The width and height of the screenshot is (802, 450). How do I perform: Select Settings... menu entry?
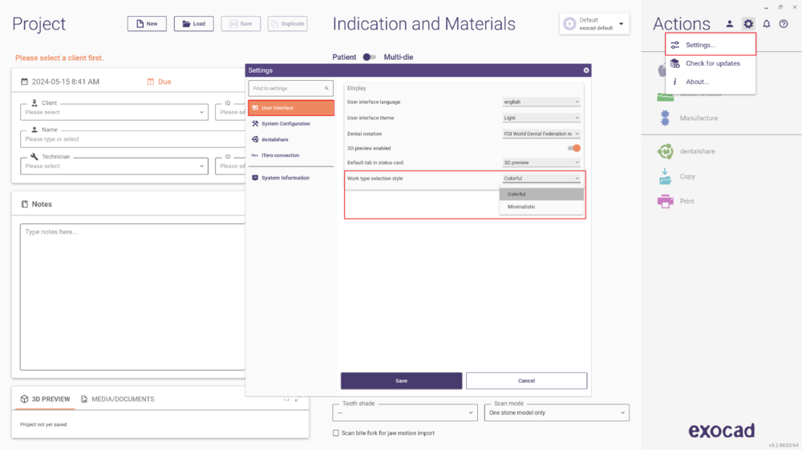[x=711, y=45]
